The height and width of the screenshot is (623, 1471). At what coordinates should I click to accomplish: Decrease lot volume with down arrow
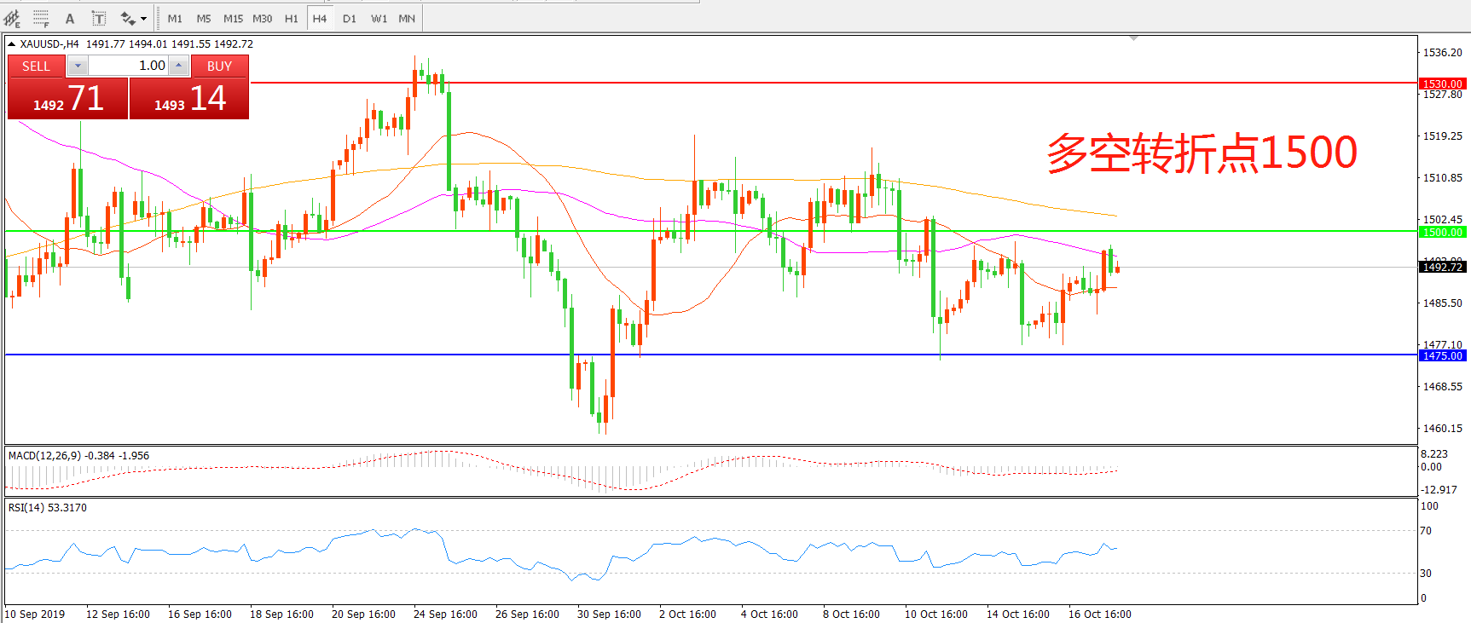tap(78, 66)
